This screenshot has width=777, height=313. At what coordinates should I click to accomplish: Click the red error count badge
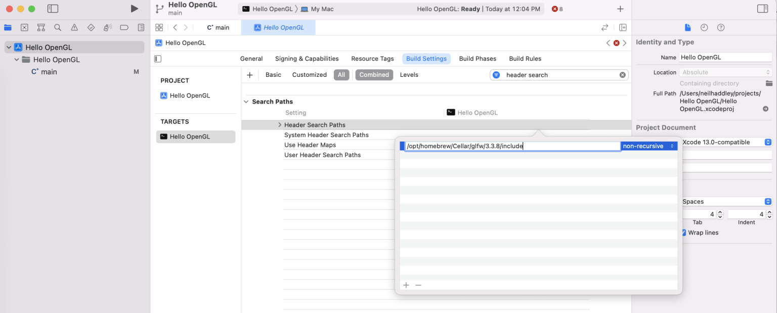[x=557, y=9]
